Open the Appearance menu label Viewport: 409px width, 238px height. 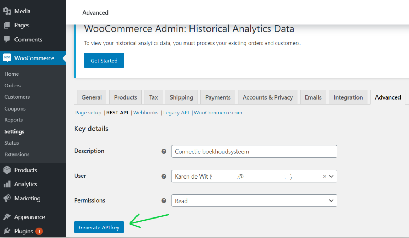(29, 217)
